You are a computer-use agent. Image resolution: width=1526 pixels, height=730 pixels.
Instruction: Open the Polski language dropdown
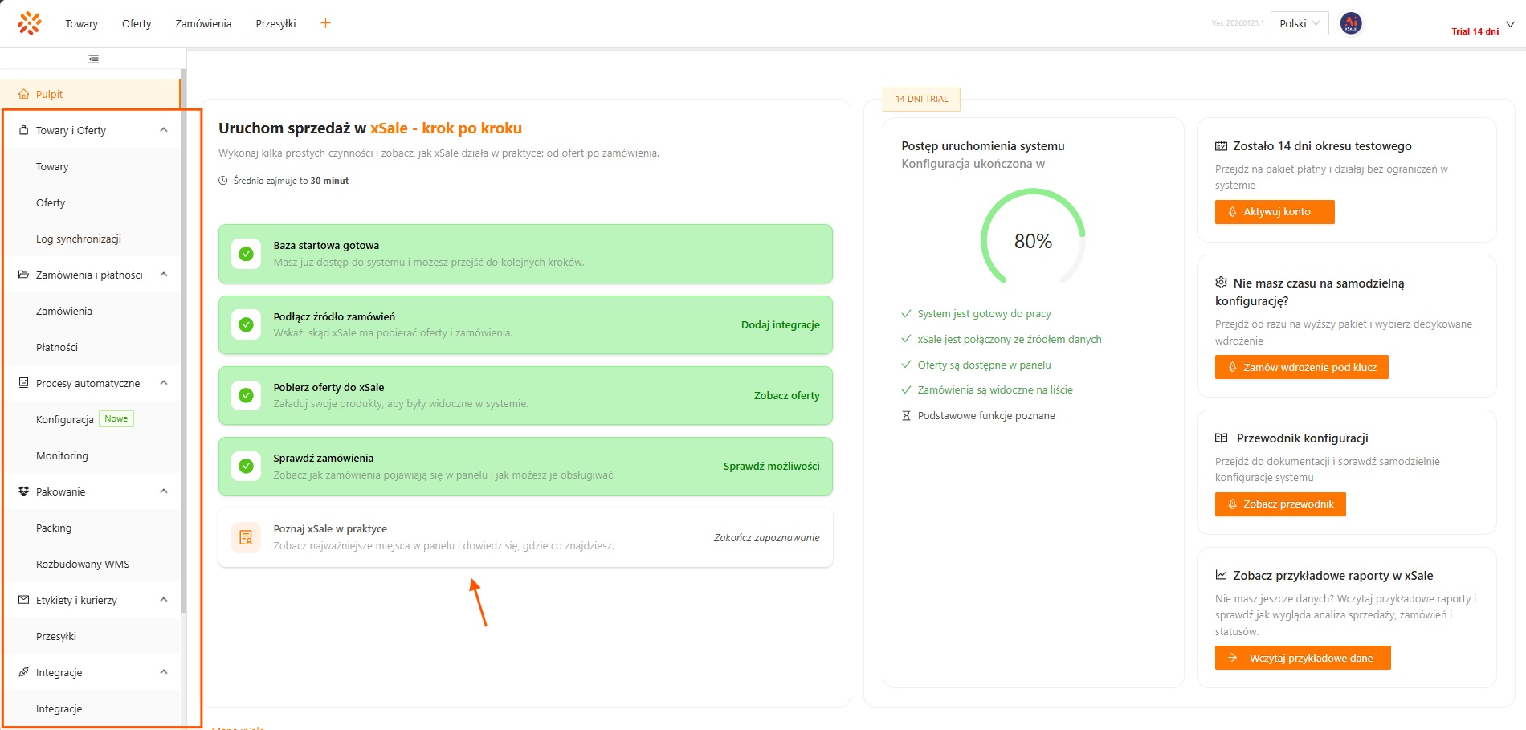tap(1299, 23)
